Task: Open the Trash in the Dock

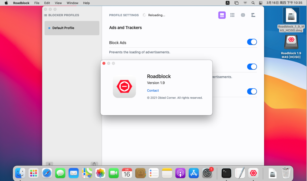Action: pyautogui.click(x=286, y=173)
